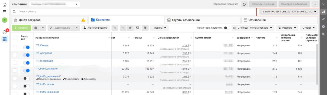
Task: Switch to the Кампании tab
Action: [x=126, y=20]
